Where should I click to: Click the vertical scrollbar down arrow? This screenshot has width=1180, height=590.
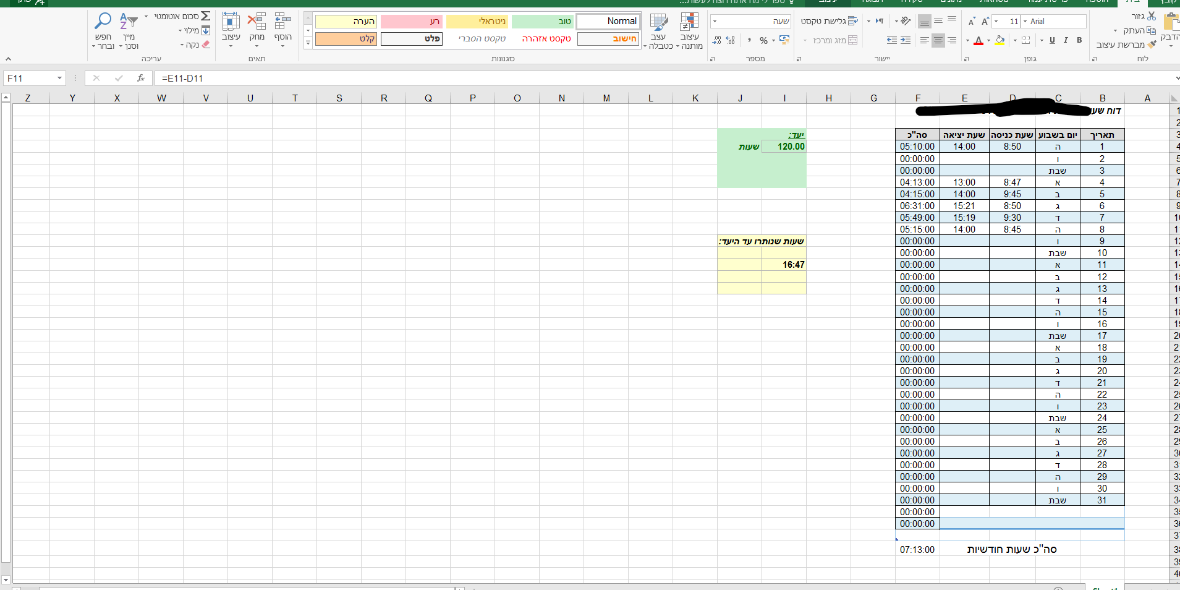(x=6, y=580)
